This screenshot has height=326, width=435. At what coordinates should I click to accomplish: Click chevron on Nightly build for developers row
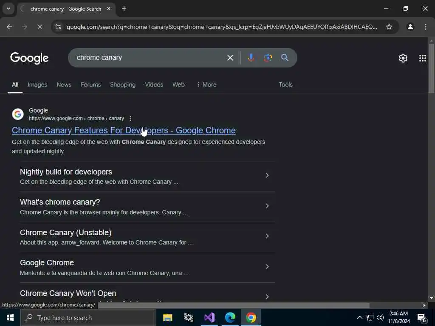coord(267,175)
